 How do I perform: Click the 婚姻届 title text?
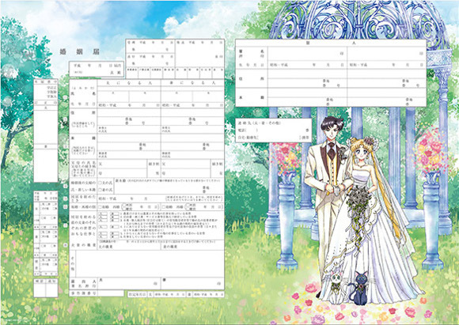(x=80, y=52)
